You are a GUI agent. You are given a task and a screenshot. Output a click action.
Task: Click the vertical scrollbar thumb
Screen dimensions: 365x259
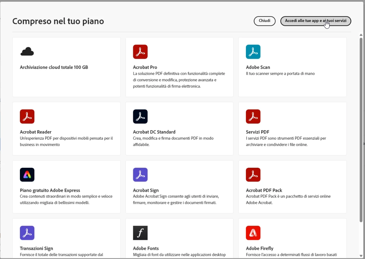pos(361,130)
